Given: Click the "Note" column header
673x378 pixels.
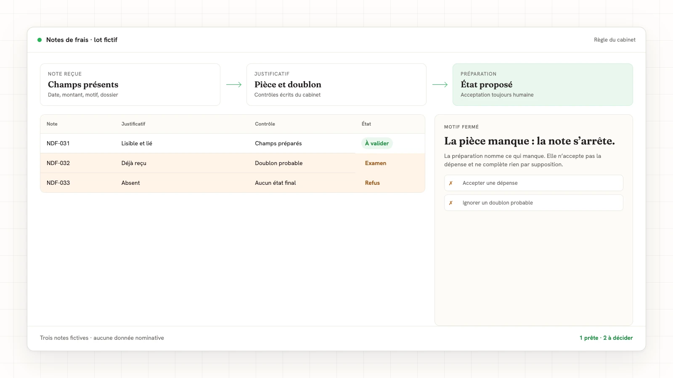Looking at the screenshot, I should pos(52,124).
